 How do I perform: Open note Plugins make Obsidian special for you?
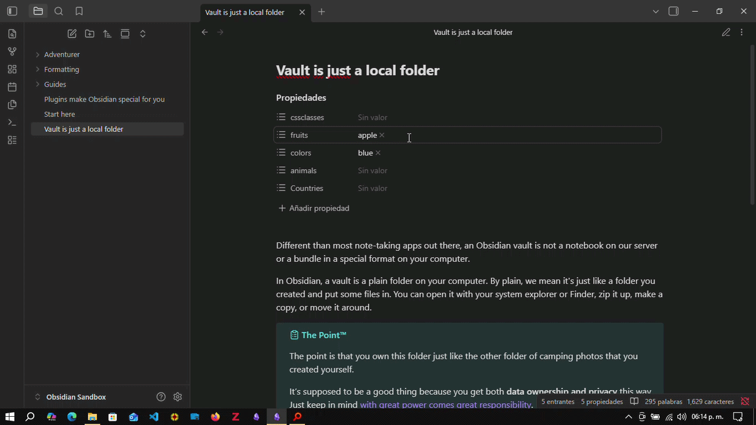tap(105, 99)
